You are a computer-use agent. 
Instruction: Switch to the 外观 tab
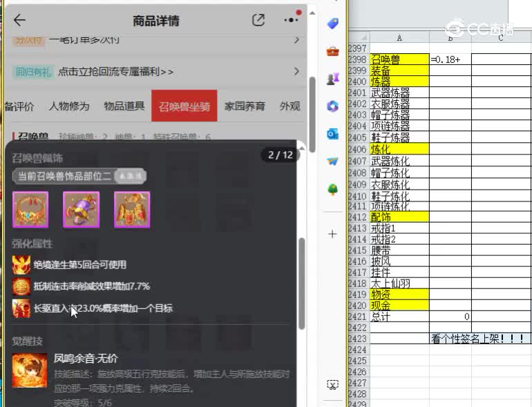click(x=289, y=106)
